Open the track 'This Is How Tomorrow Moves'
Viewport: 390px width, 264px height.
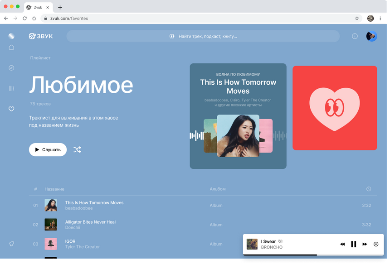click(x=94, y=202)
